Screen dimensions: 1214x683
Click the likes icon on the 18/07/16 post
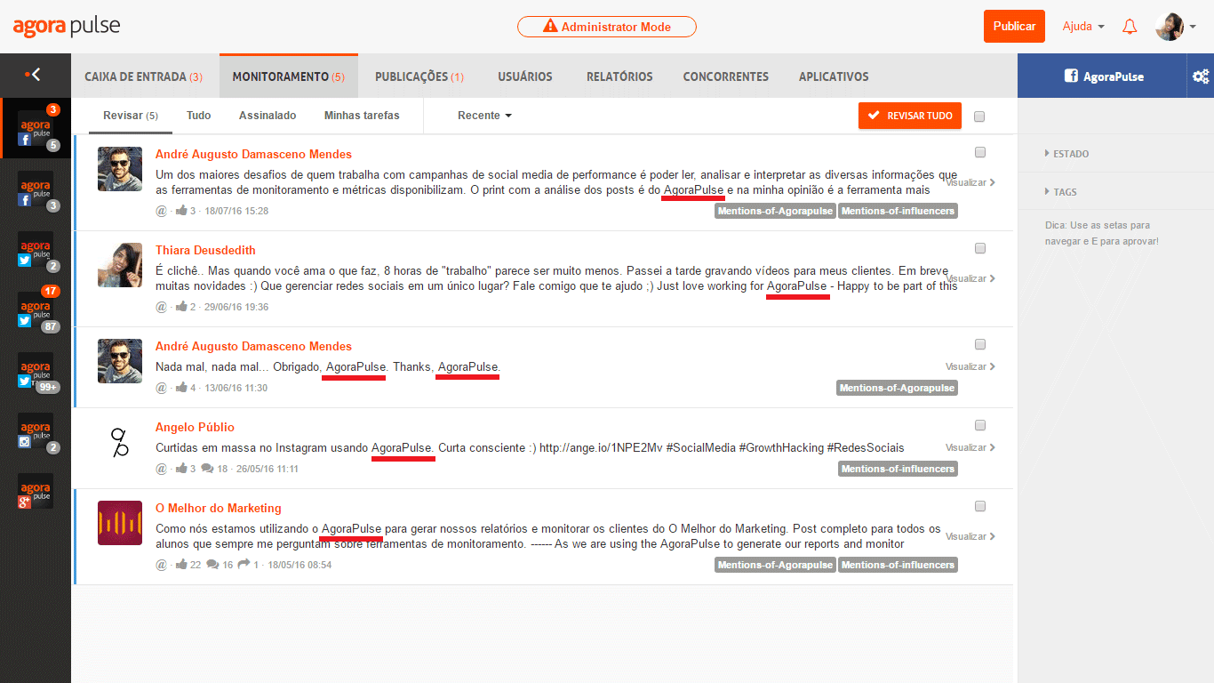(182, 211)
